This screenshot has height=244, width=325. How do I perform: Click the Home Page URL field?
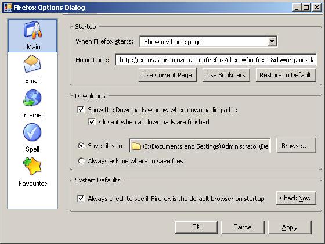coord(216,60)
